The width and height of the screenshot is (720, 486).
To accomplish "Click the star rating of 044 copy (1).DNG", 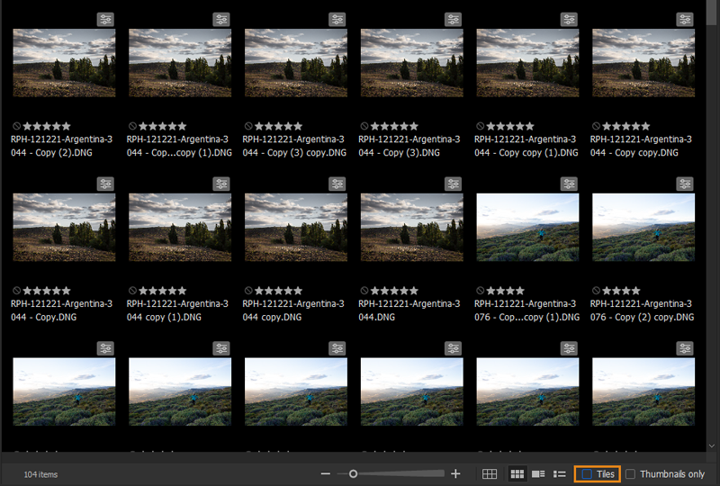I will [163, 291].
